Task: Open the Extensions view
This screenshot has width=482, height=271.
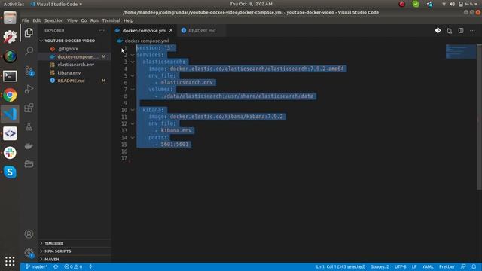Action: point(29,108)
